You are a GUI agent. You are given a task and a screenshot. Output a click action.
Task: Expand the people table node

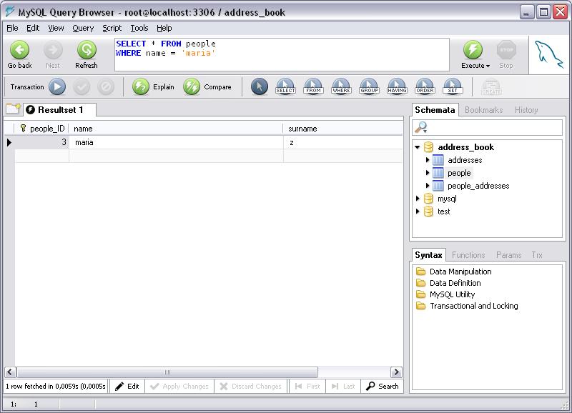[x=428, y=173]
